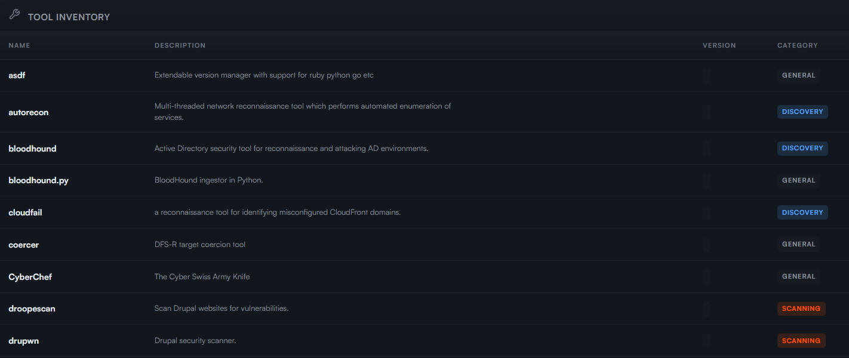Screen dimensions: 849x358
Task: Click the VERSION column header
Action: coord(719,45)
